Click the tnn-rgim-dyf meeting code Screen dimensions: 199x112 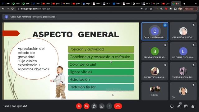tap(20, 106)
